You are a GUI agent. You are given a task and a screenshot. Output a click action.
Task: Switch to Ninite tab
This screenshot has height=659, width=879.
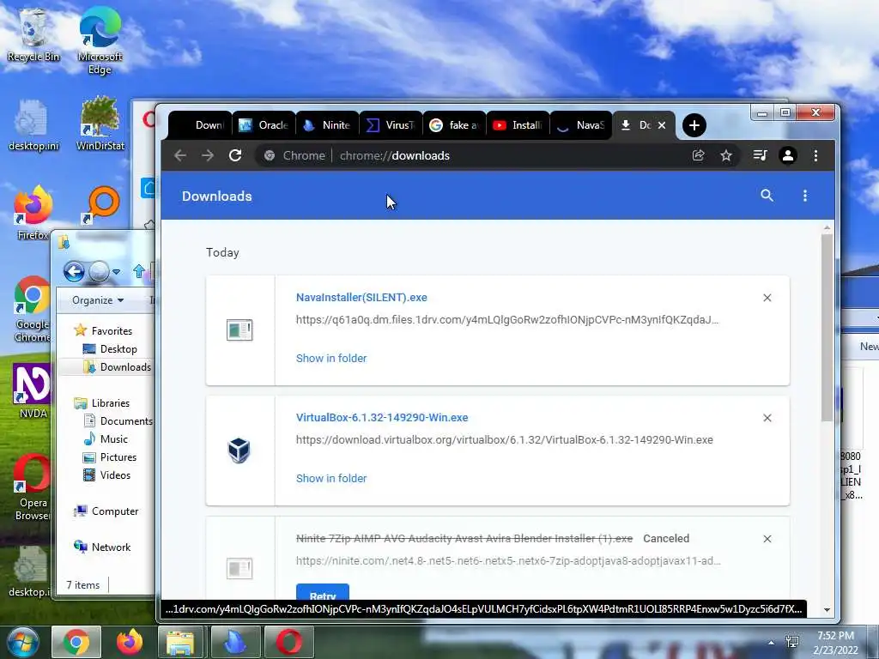(x=325, y=125)
